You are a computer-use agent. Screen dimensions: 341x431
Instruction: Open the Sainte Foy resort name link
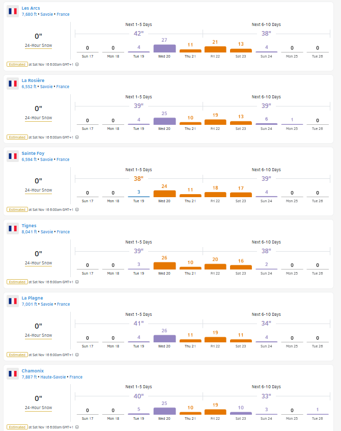tap(33, 153)
